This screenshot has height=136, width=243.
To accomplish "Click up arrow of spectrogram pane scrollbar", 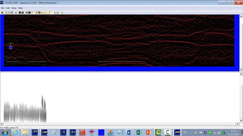I will pyautogui.click(x=241, y=16).
